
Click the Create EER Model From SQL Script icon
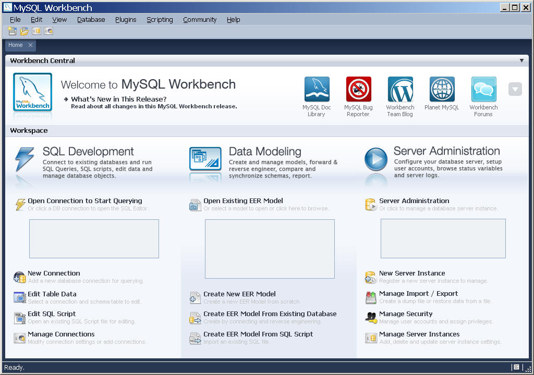(195, 338)
